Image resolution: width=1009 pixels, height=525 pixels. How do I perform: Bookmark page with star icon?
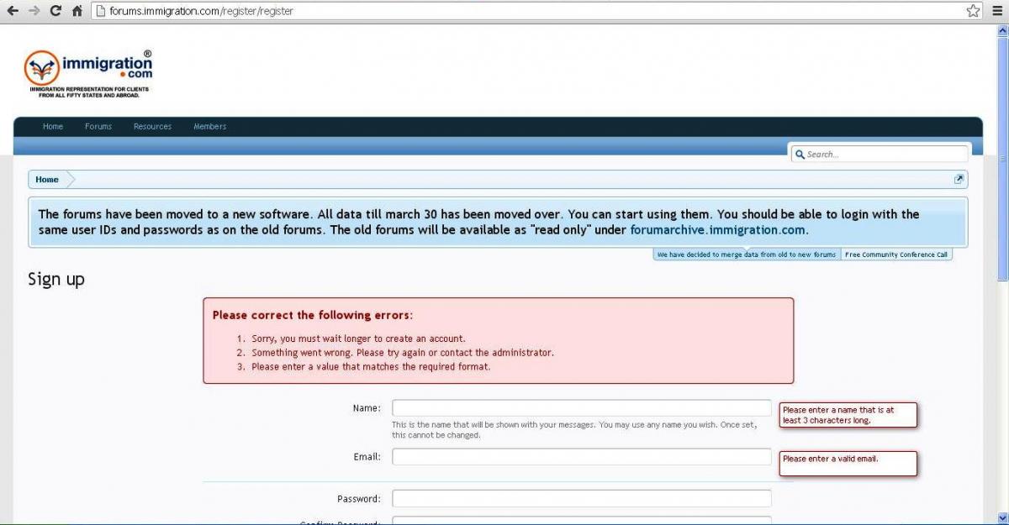point(973,11)
